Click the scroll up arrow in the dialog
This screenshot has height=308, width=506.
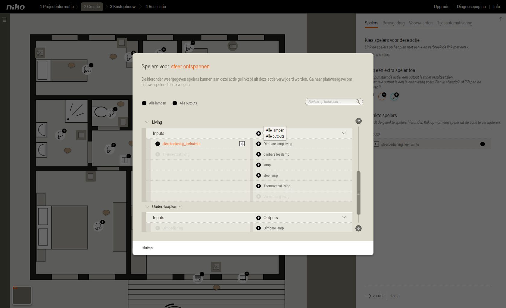coord(358,121)
